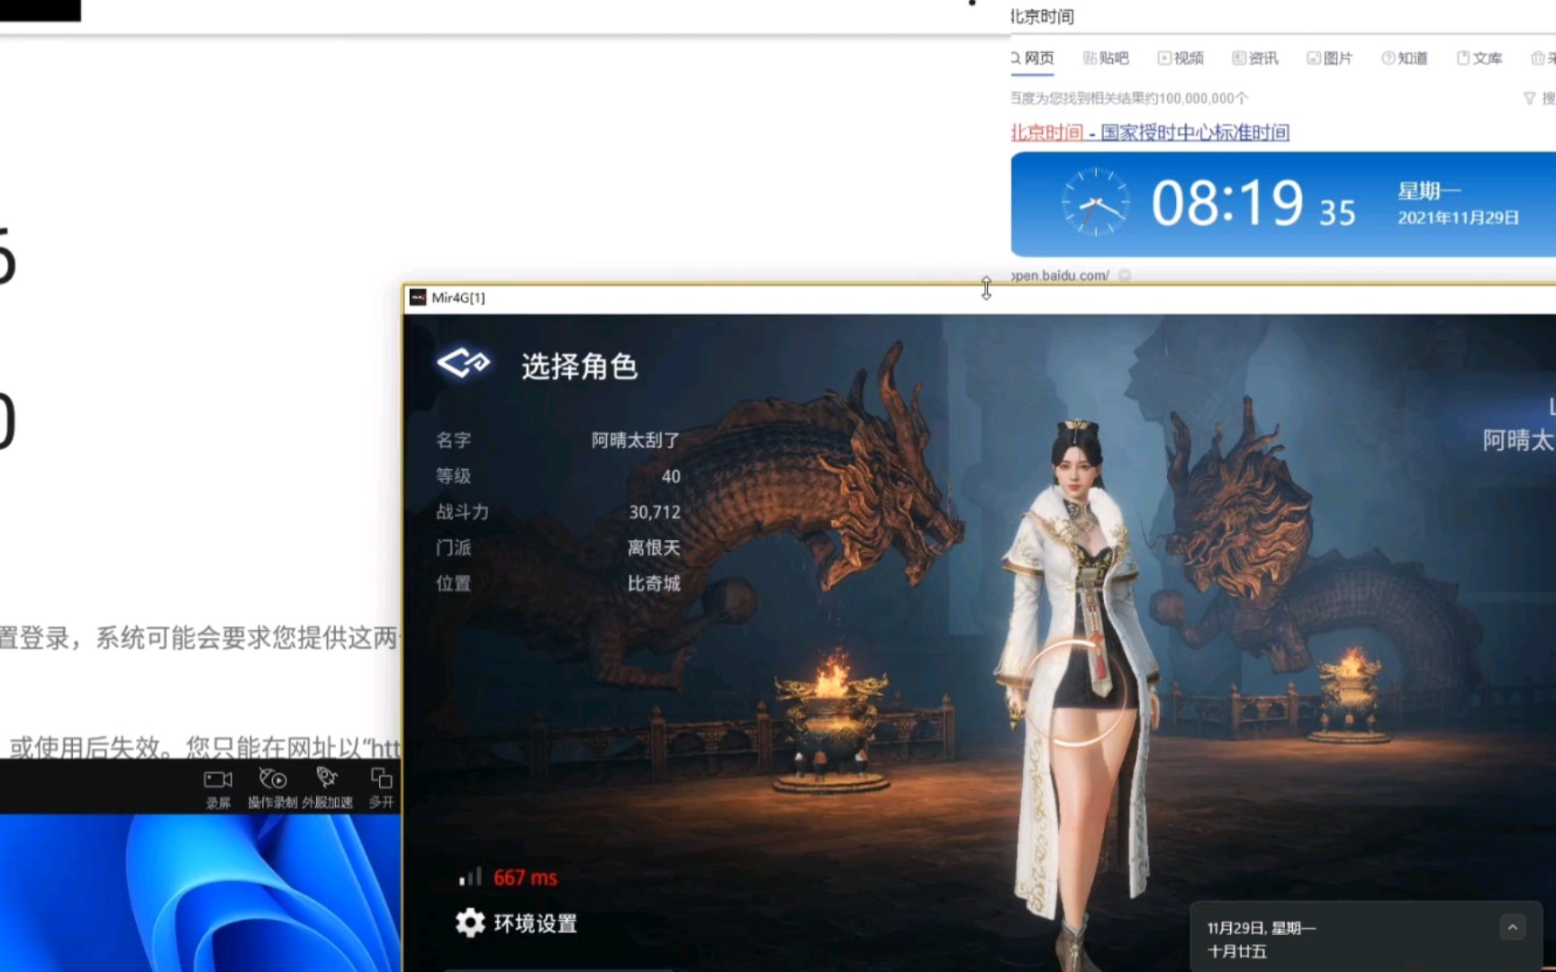The width and height of the screenshot is (1556, 972).
Task: Select the 知道 tab in Baidu
Action: point(1405,58)
